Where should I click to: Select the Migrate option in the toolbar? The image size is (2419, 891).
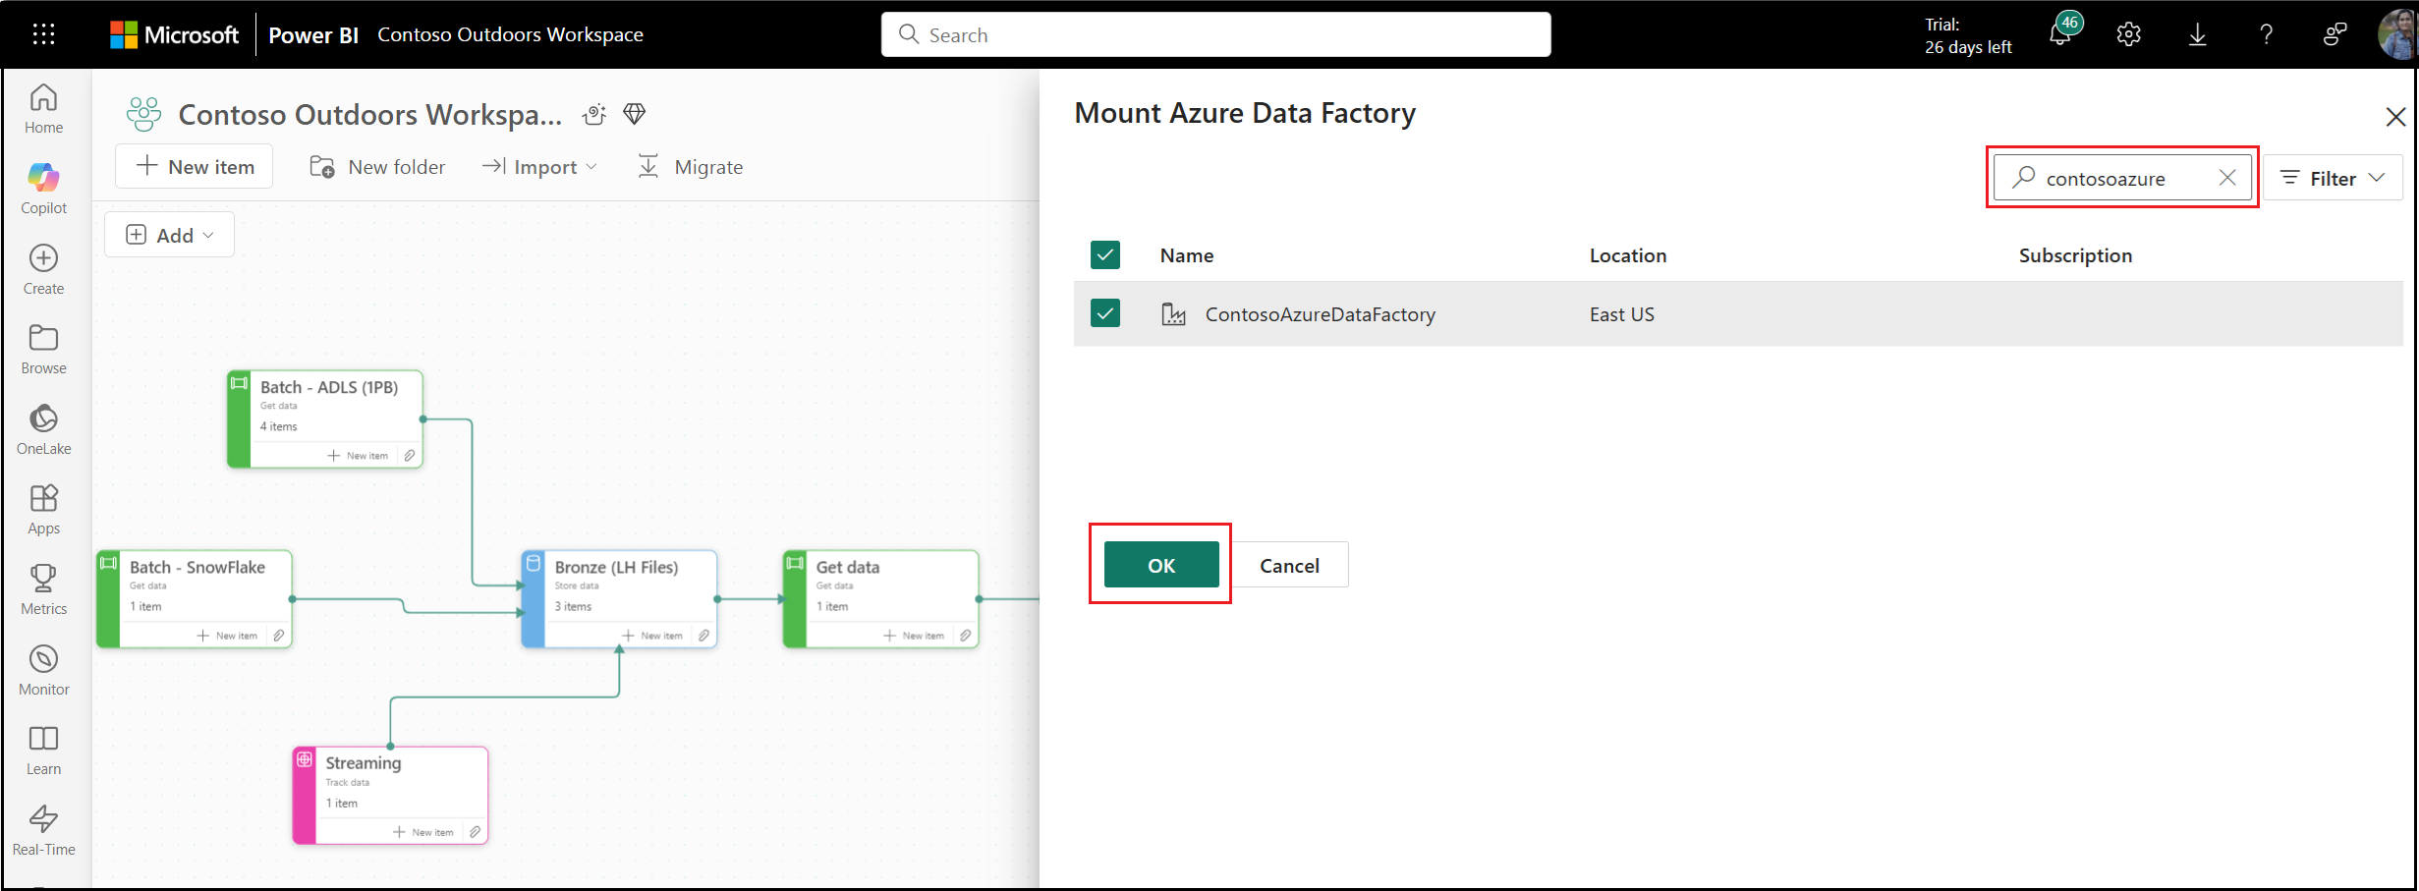[691, 166]
